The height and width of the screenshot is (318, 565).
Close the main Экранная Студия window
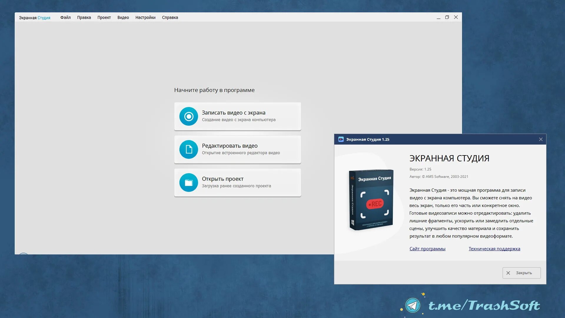coord(456,17)
